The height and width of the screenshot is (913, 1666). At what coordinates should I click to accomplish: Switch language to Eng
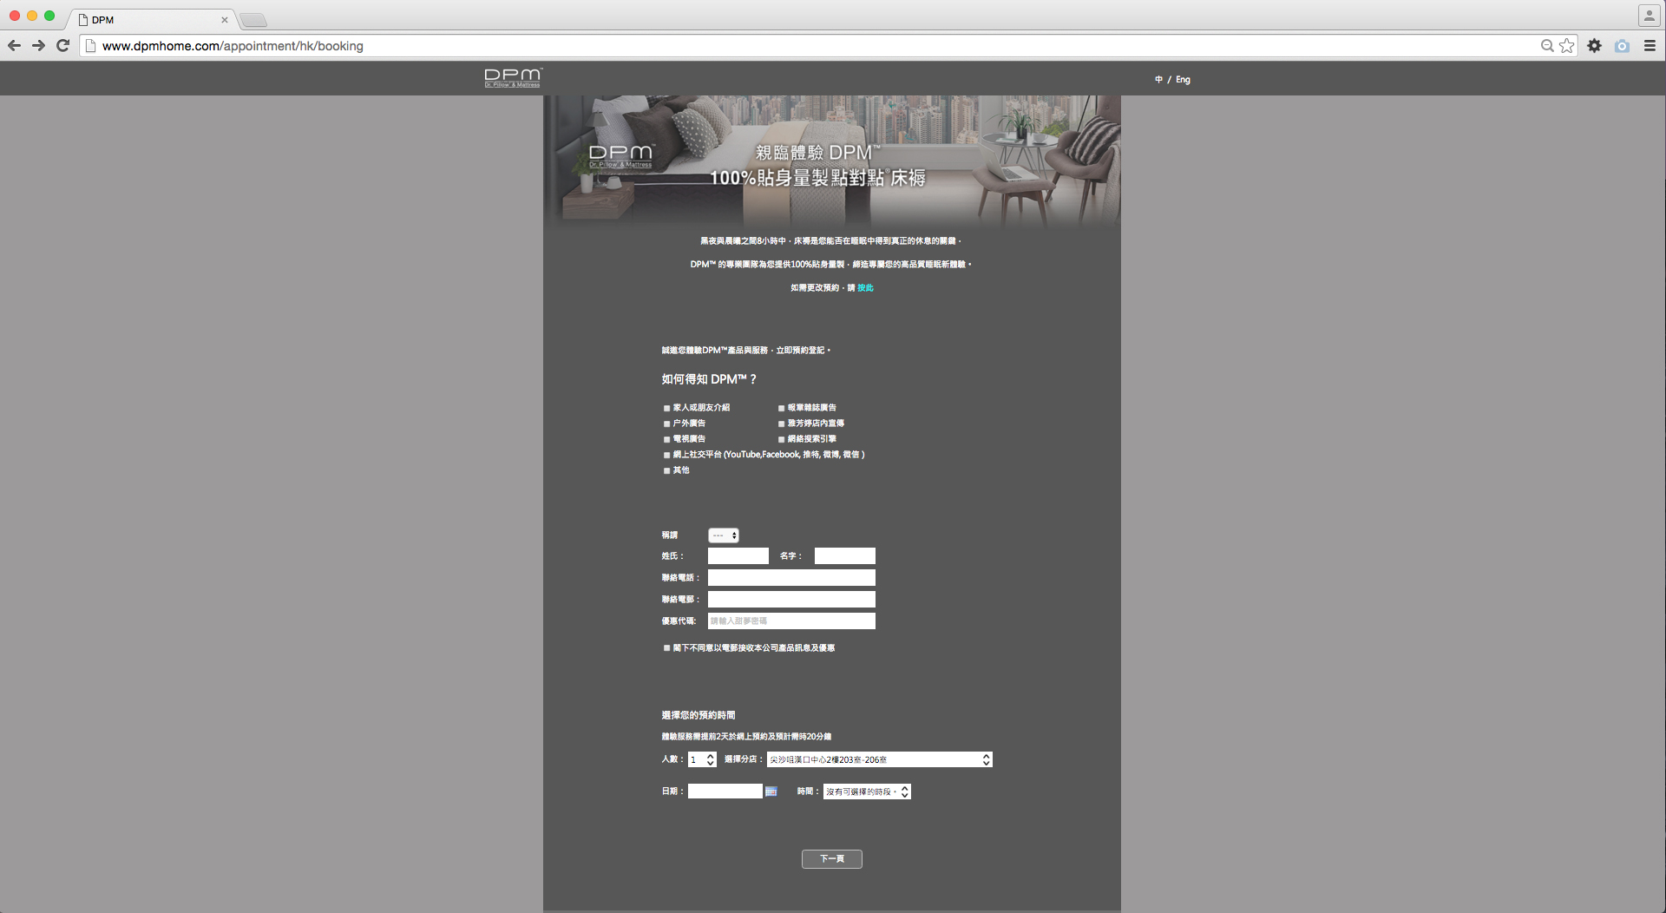point(1183,80)
